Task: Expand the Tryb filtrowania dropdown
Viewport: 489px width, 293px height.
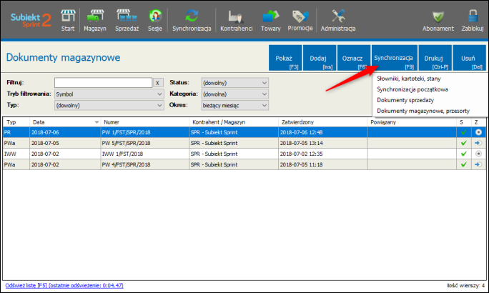Action: (159, 94)
